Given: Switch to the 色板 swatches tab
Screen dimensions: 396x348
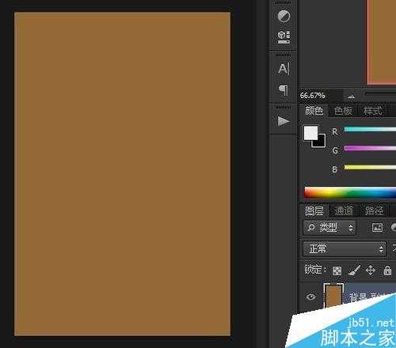Looking at the screenshot, I should click(x=343, y=111).
